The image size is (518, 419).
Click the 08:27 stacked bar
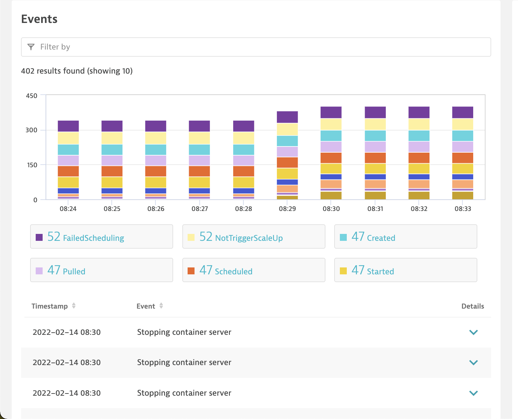pos(199,160)
